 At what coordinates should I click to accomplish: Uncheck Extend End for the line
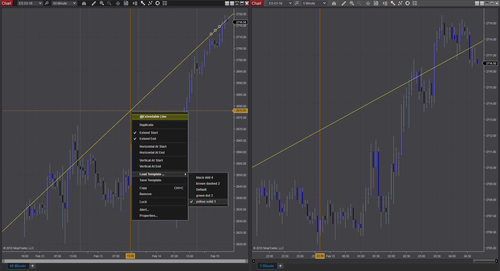point(160,139)
